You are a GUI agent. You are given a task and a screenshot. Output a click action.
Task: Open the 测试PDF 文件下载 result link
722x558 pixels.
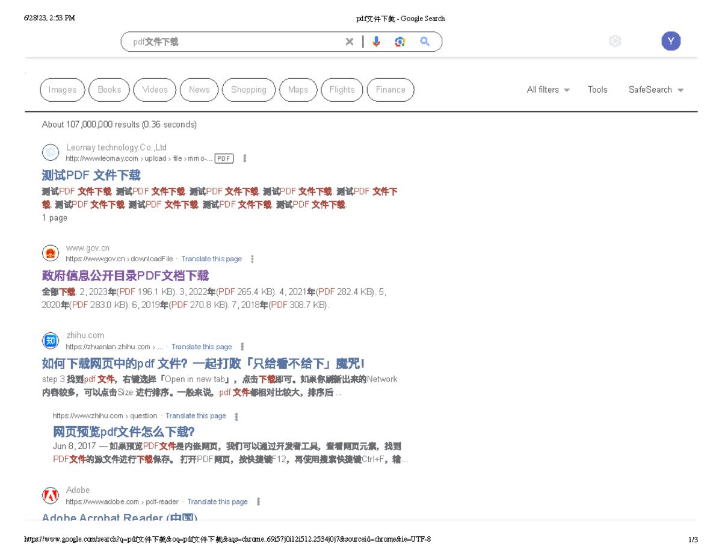91,175
